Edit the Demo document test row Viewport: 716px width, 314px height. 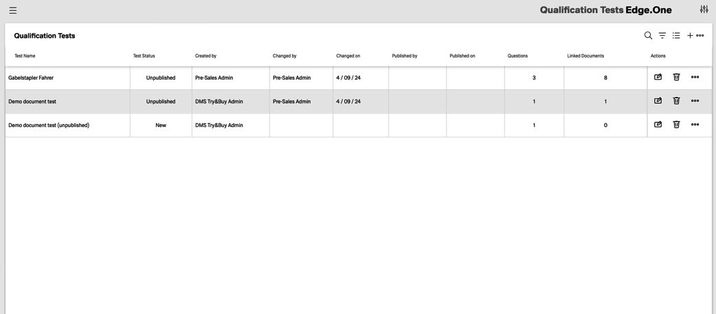coord(658,101)
